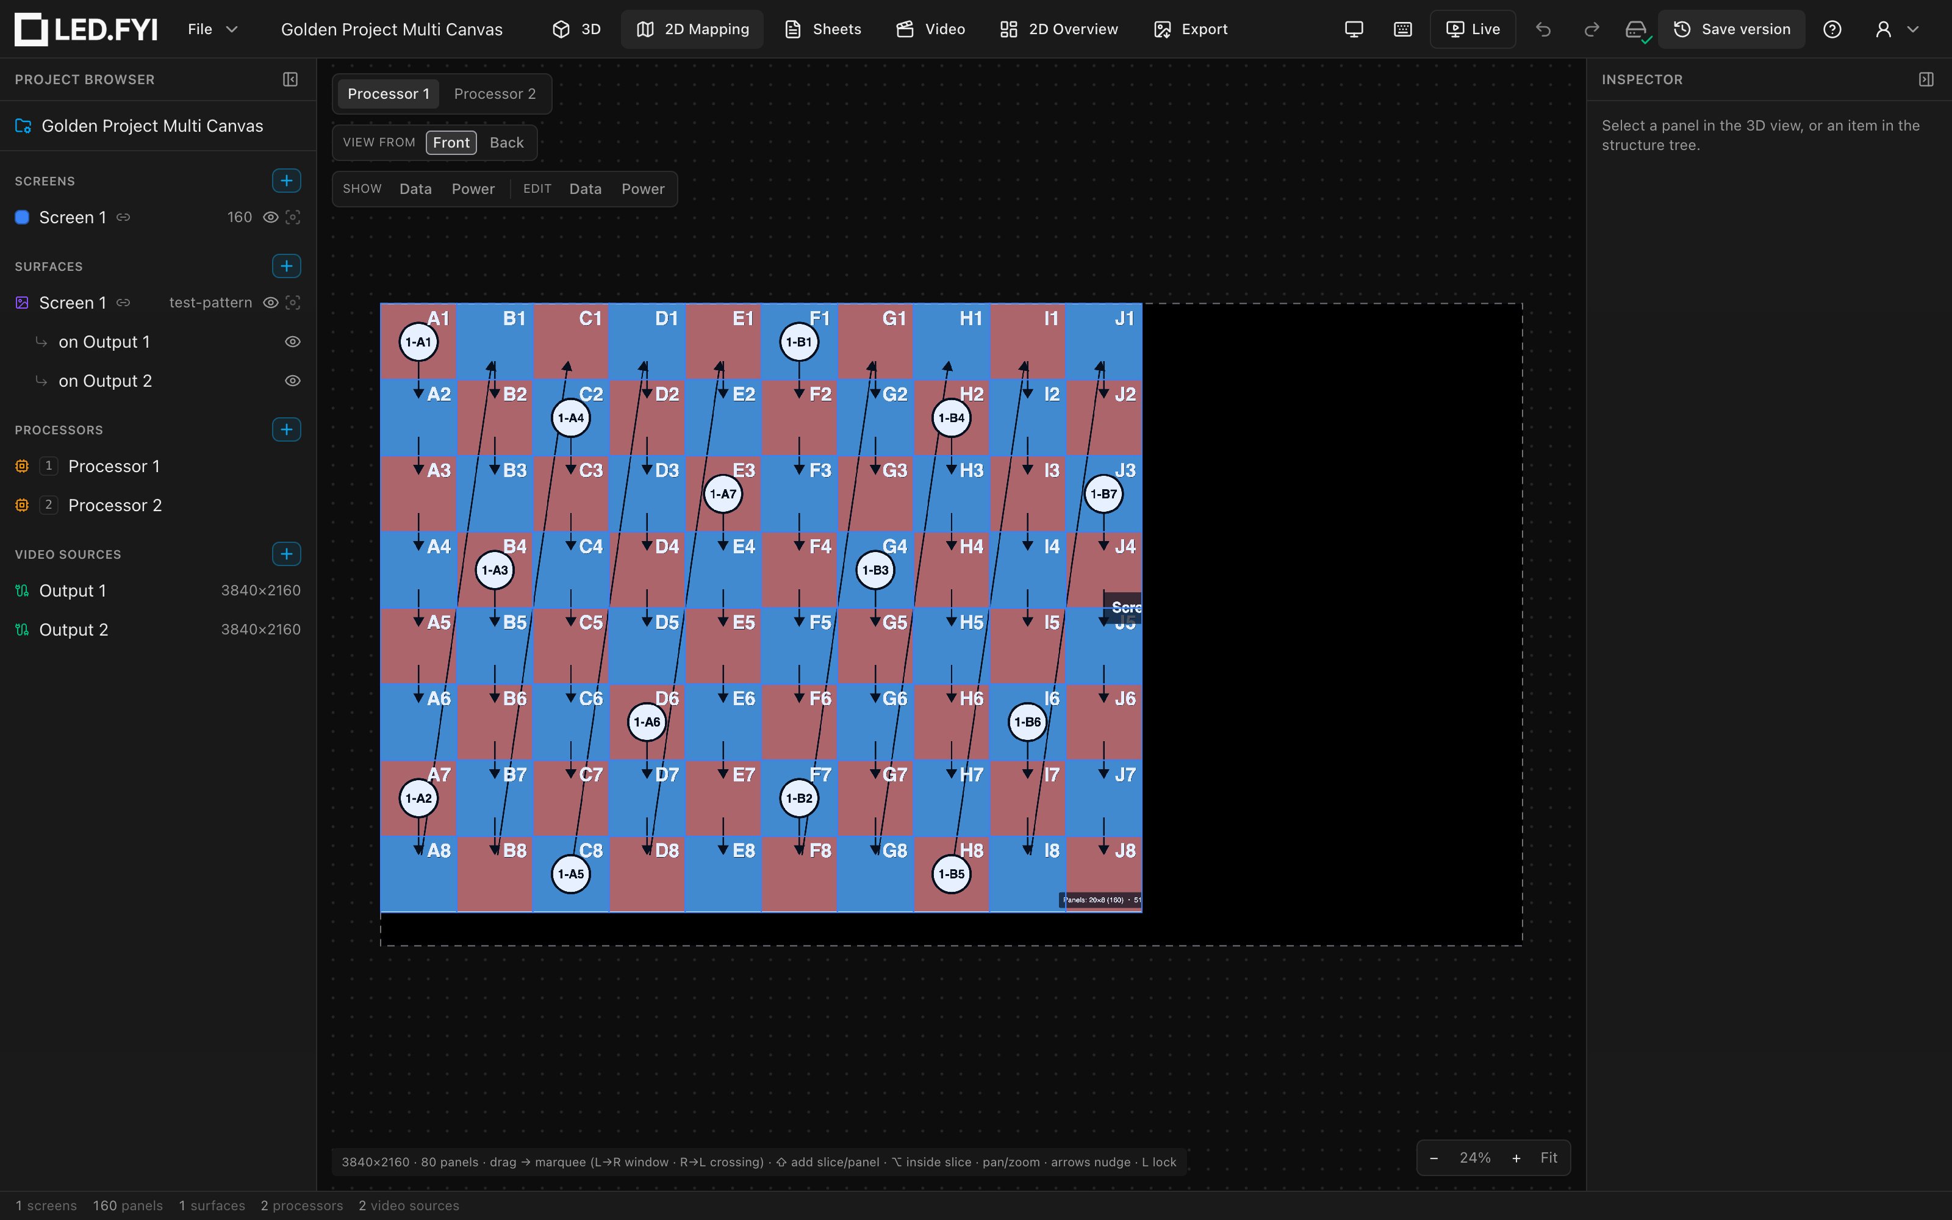Add a new video source plus icon
The width and height of the screenshot is (1952, 1220).
pyautogui.click(x=286, y=554)
